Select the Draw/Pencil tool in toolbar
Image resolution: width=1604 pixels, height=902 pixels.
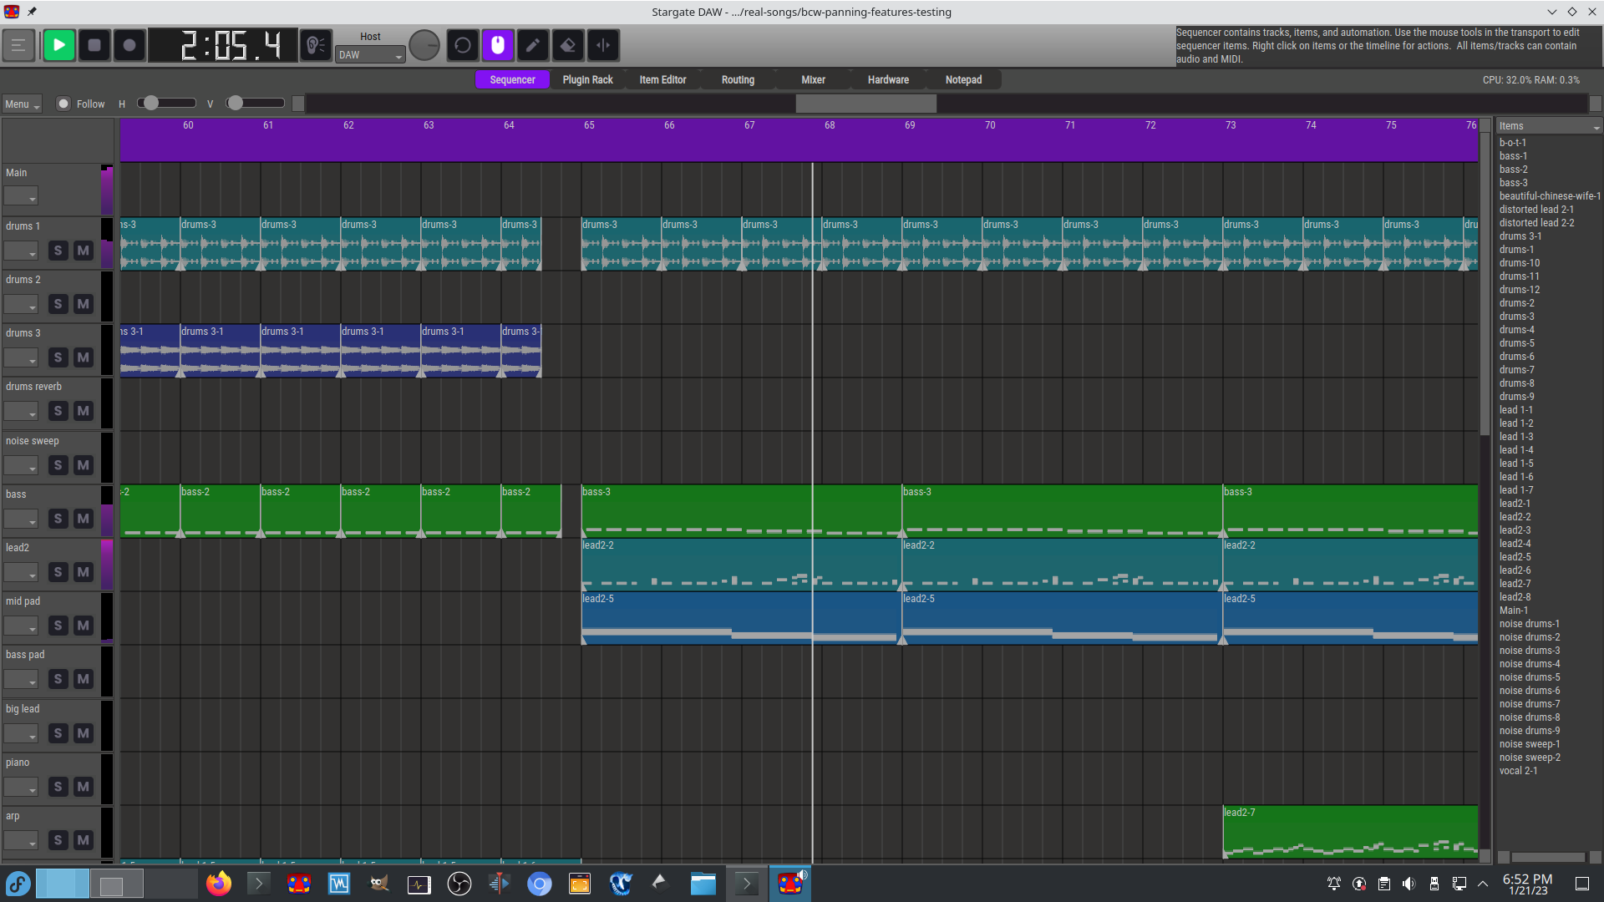533,45
